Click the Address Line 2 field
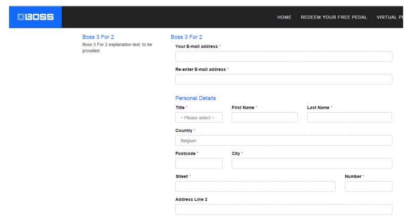 (284, 209)
